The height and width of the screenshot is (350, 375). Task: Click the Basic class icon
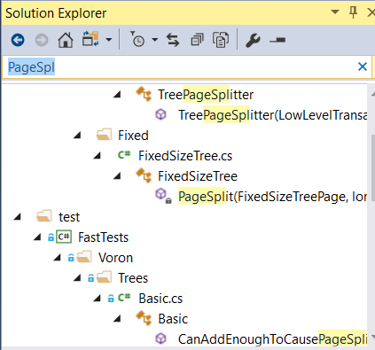(144, 318)
